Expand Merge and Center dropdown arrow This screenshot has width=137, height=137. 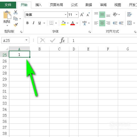(x=134, y=23)
